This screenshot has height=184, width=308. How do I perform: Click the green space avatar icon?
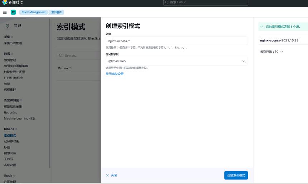point(13,12)
